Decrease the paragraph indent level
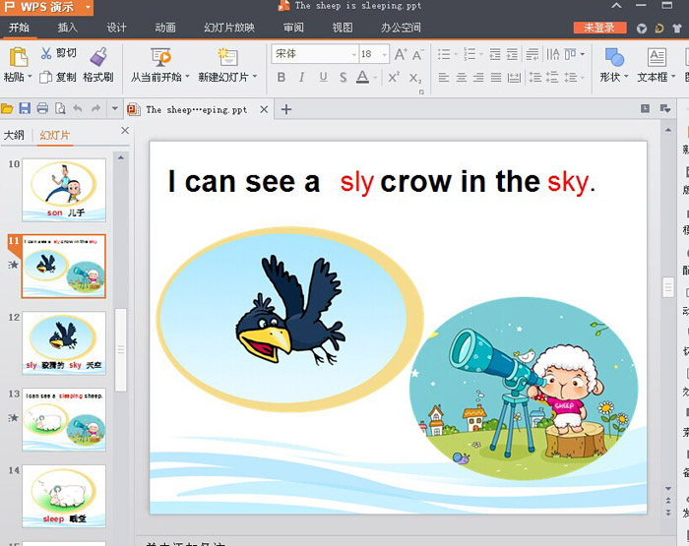 495,54
